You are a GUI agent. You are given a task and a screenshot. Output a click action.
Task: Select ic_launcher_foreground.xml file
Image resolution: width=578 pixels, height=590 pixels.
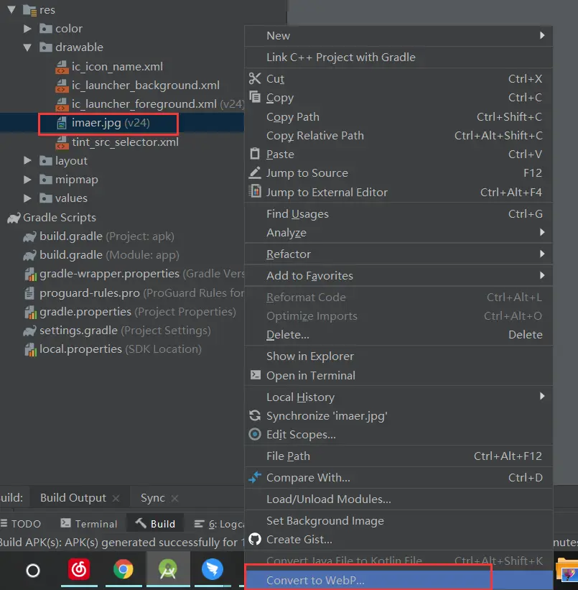pos(144,104)
